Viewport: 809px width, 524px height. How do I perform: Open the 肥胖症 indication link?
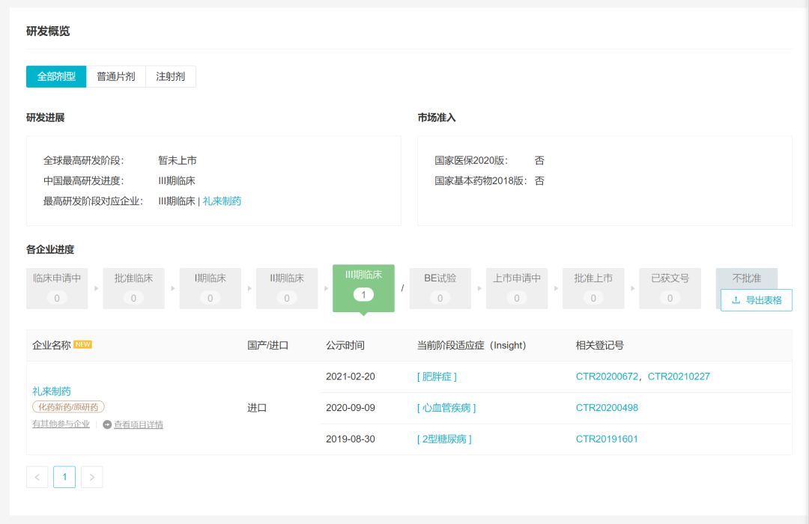tap(437, 377)
